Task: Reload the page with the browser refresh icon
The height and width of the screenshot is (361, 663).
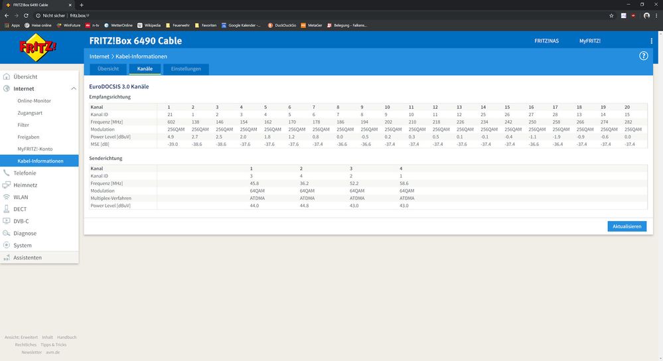Action: tap(26, 16)
